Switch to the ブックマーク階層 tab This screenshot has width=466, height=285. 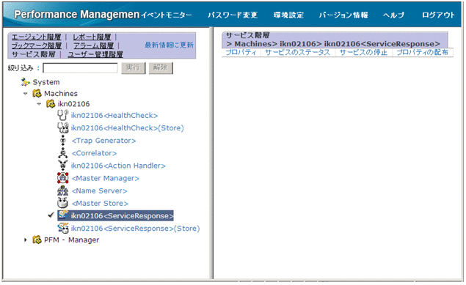pyautogui.click(x=36, y=45)
